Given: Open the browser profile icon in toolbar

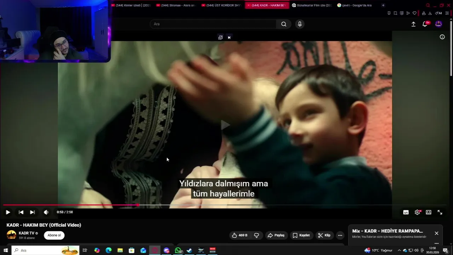Looking at the screenshot, I should coord(424,13).
